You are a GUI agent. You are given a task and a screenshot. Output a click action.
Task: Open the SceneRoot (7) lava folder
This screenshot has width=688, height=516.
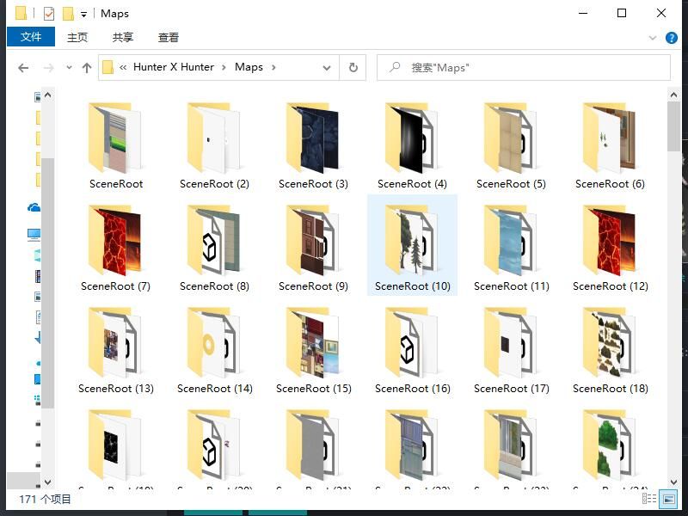point(115,241)
